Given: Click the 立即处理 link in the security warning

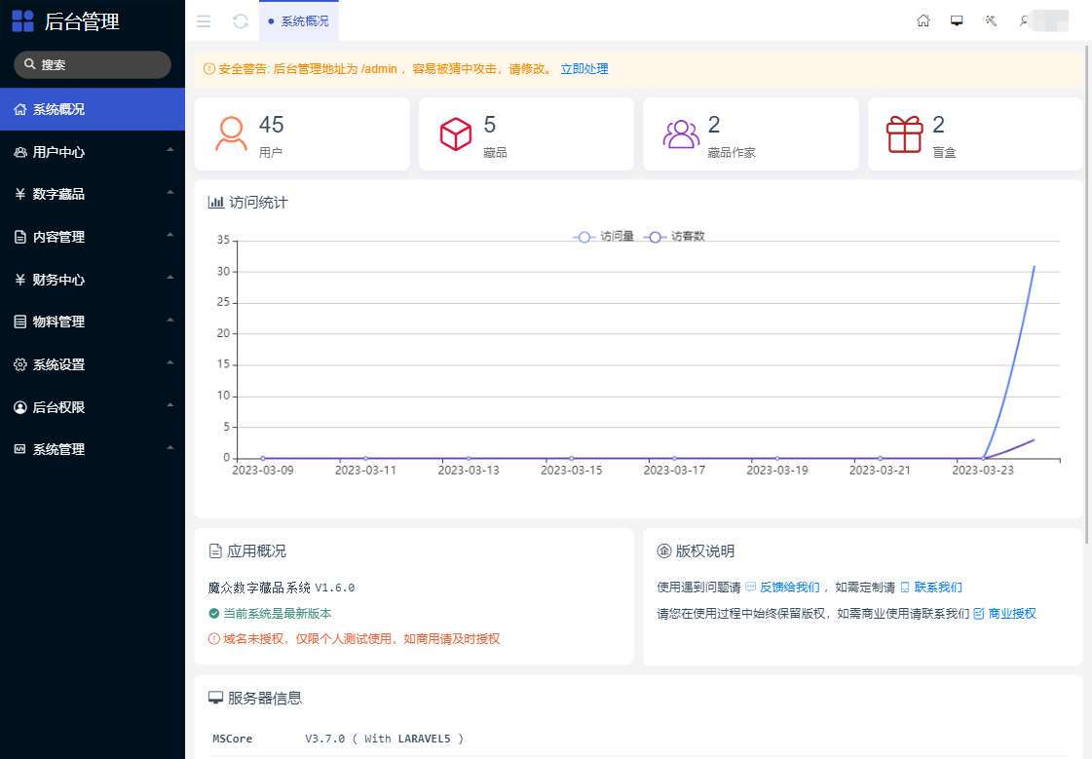Looking at the screenshot, I should pos(584,69).
